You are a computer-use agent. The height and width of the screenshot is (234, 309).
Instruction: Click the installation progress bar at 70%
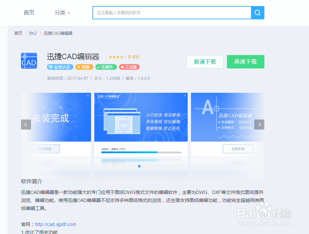(x=141, y=152)
